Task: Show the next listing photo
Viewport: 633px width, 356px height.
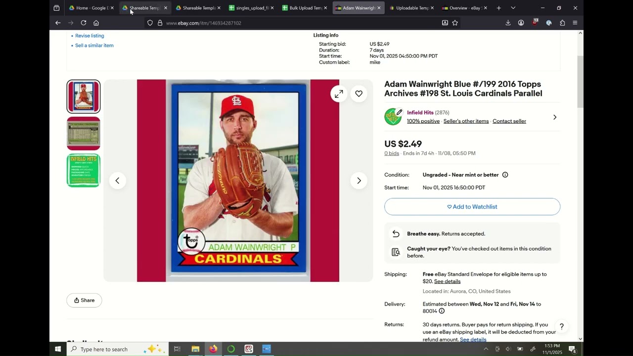Action: pyautogui.click(x=359, y=180)
